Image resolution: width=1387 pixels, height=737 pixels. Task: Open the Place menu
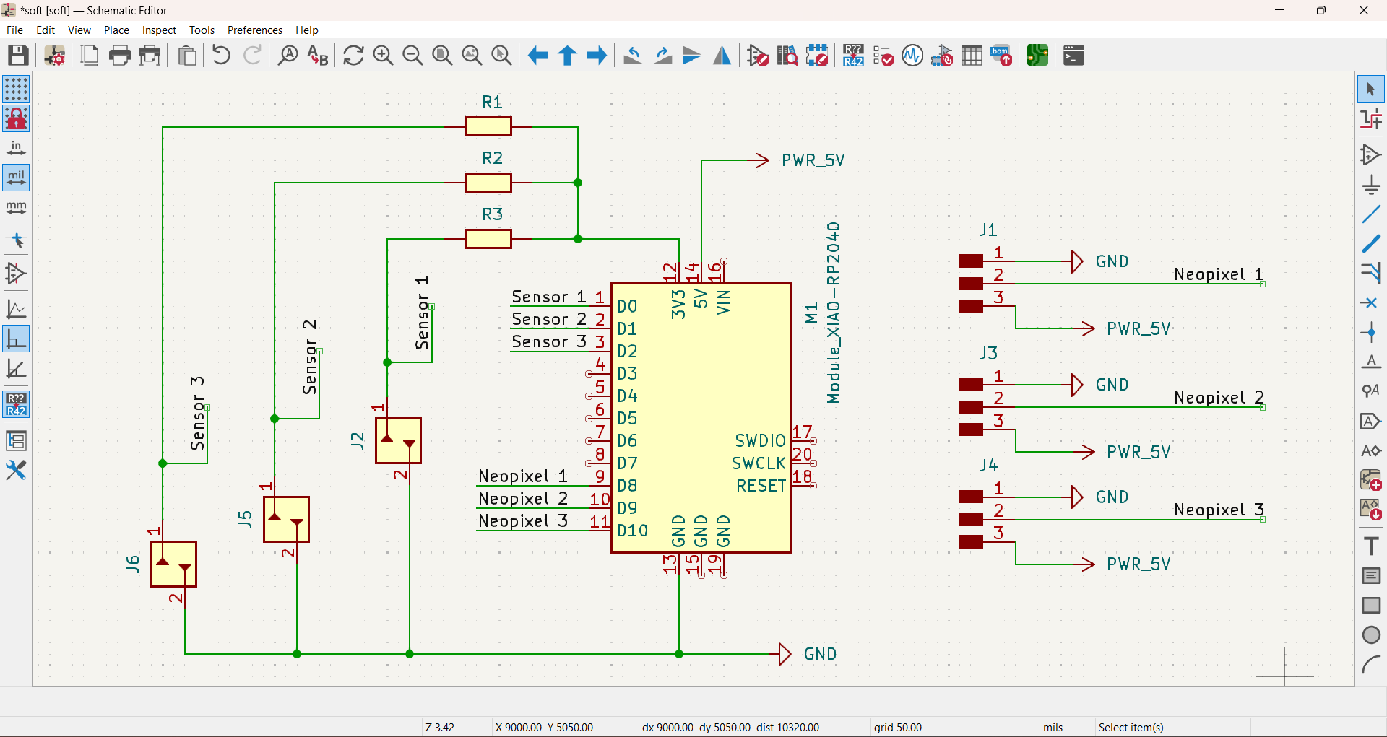coord(116,30)
